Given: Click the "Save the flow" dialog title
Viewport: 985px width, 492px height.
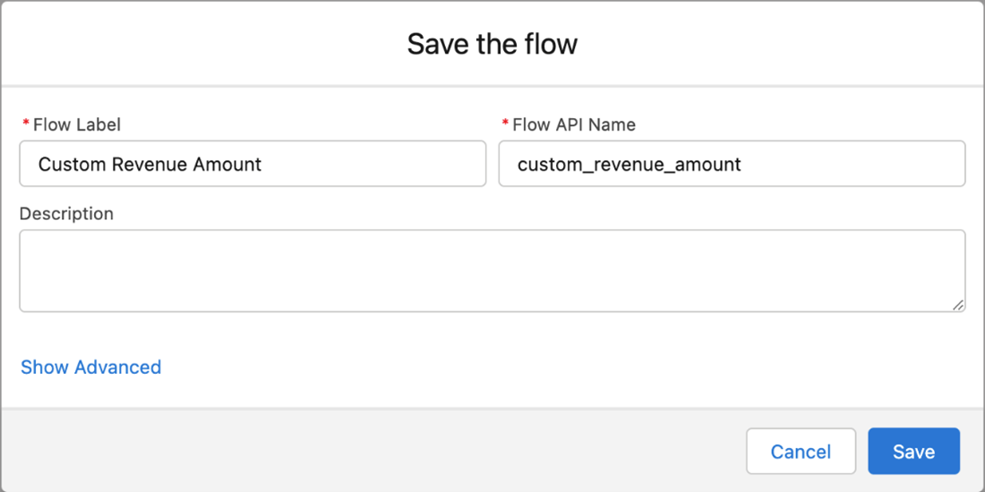Looking at the screenshot, I should (x=492, y=44).
